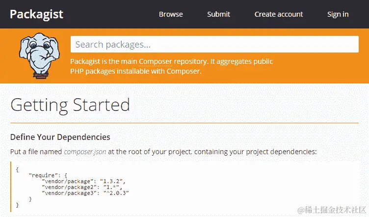Open the Browse menu item
This screenshot has width=369, height=217.
[x=171, y=14]
